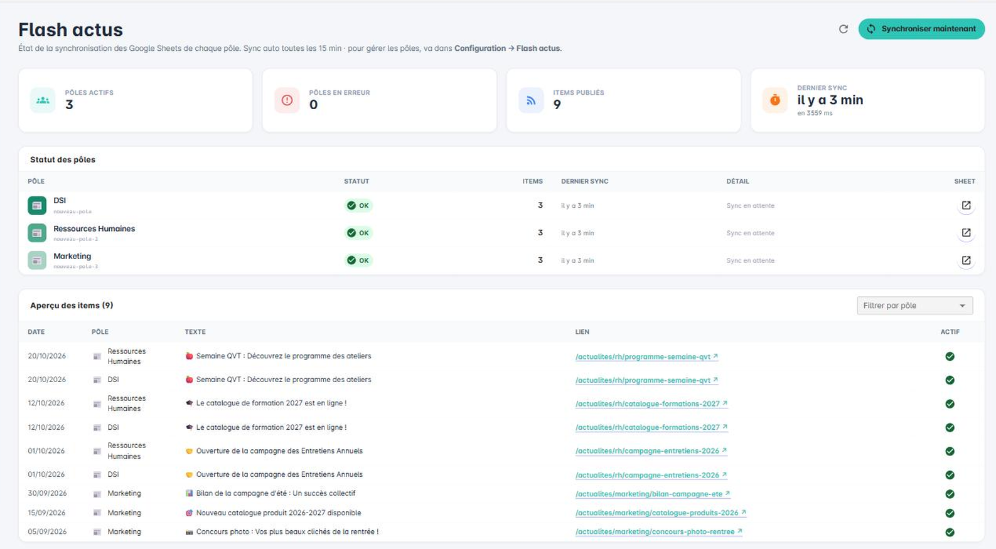Expand the Filtrer par pôle dropdown
This screenshot has width=996, height=549.
click(x=914, y=306)
